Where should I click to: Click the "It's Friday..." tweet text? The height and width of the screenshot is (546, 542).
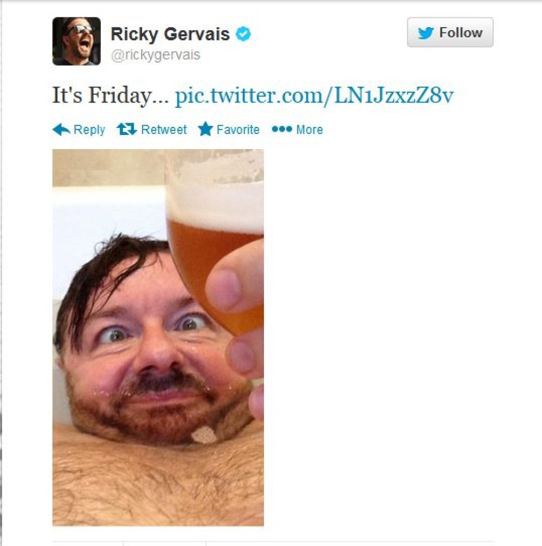[x=111, y=95]
